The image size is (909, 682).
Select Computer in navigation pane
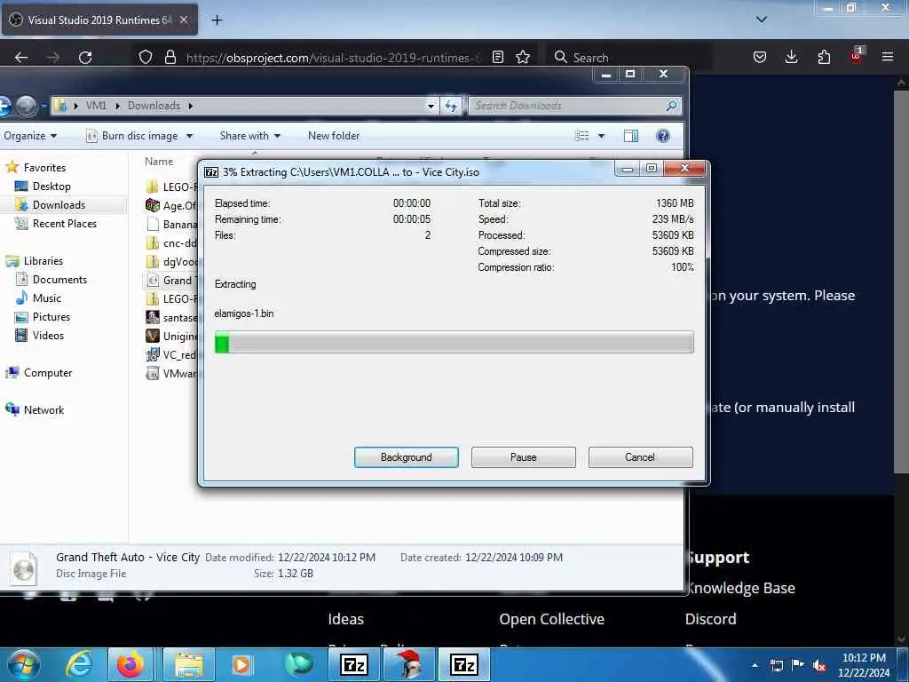click(x=48, y=373)
